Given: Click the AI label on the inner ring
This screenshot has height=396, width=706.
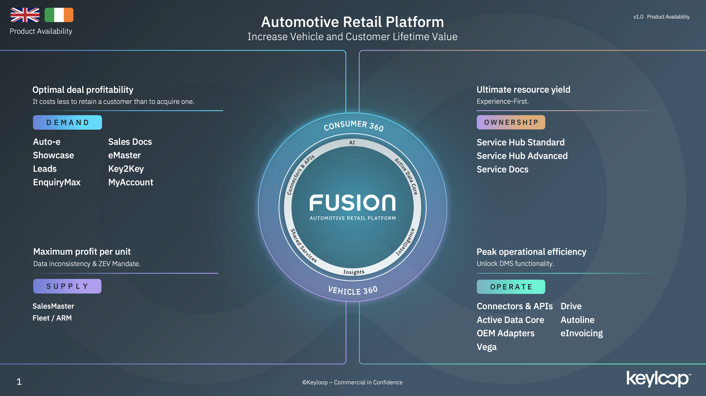Looking at the screenshot, I should click(x=352, y=143).
